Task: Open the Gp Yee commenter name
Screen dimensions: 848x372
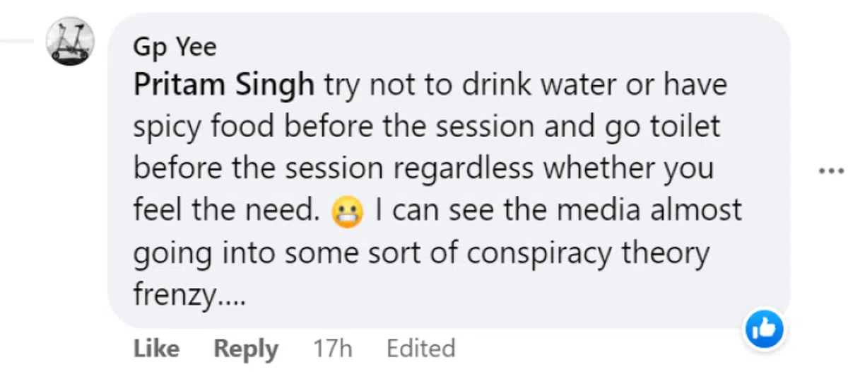Action: click(175, 47)
